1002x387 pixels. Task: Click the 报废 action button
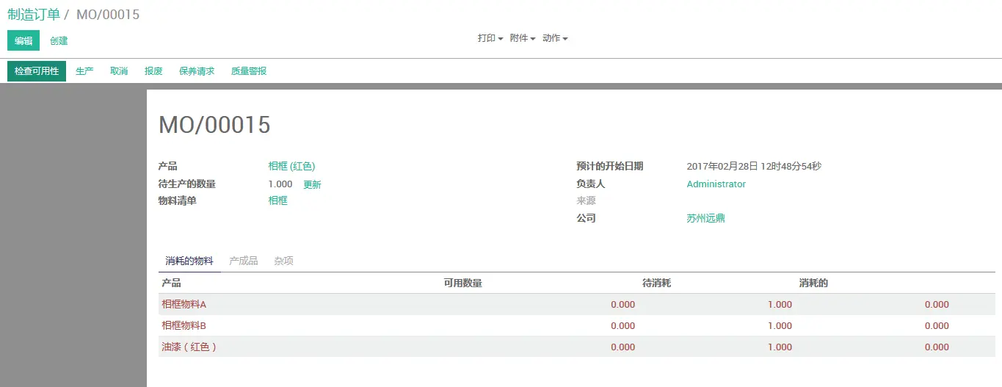click(x=153, y=71)
